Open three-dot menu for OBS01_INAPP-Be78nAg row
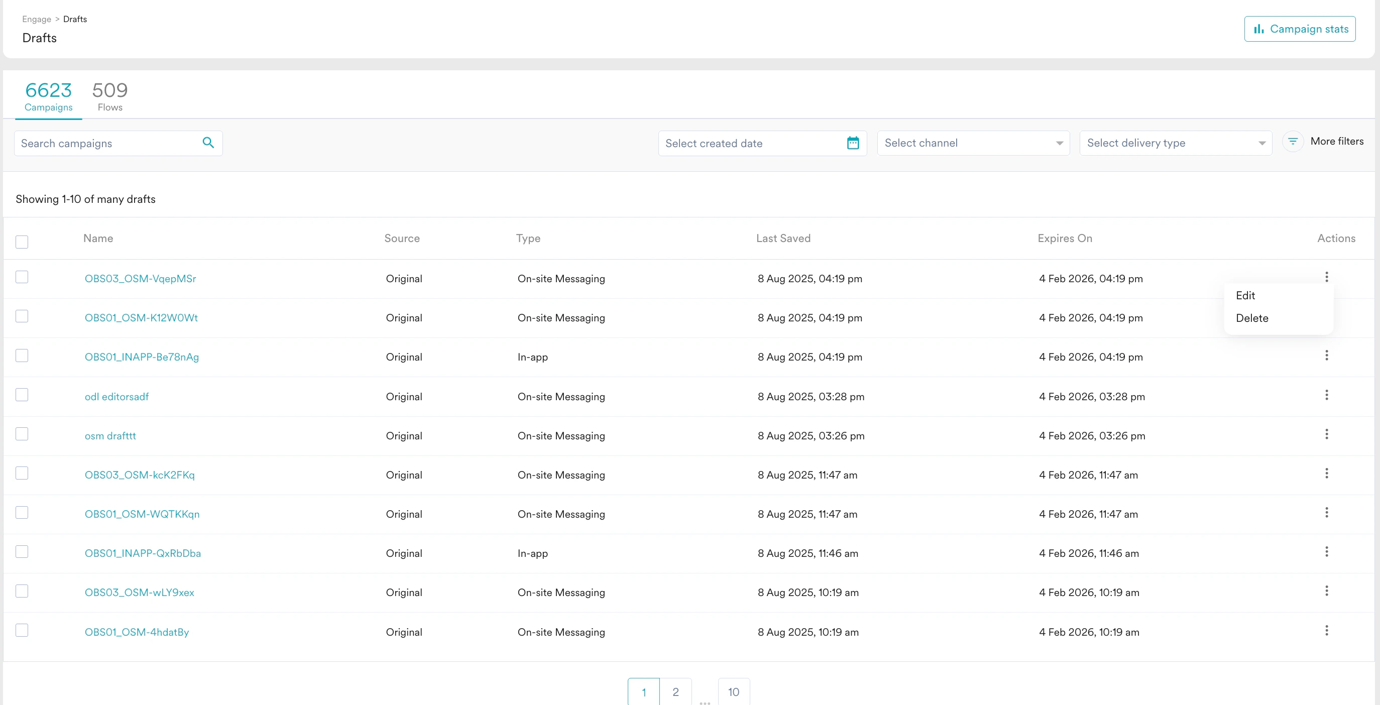The width and height of the screenshot is (1380, 705). 1326,356
